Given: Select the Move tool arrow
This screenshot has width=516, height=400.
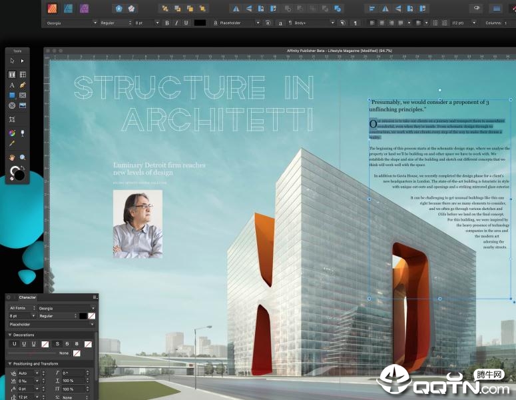Looking at the screenshot, I should point(12,61).
